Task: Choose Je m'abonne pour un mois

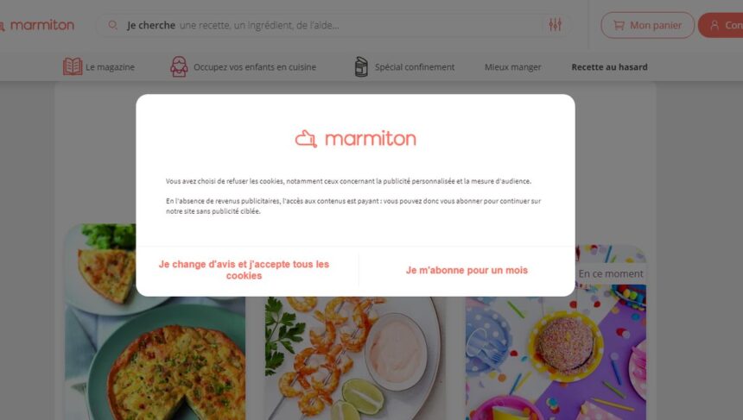Action: [x=467, y=270]
